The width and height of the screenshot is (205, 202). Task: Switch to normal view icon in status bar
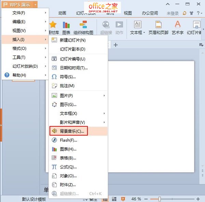pyautogui.click(x=105, y=199)
